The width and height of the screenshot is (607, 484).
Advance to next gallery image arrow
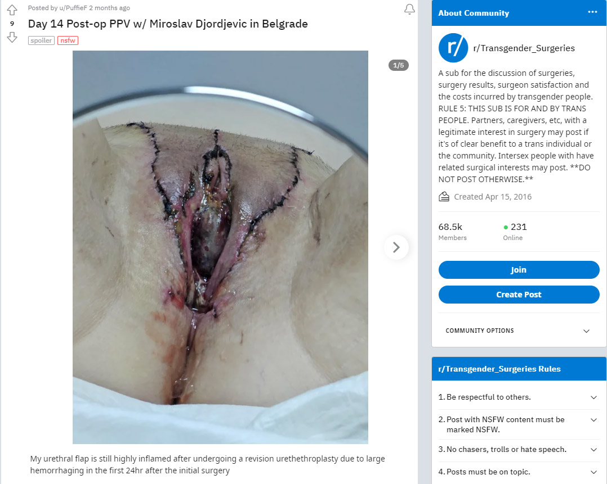(396, 247)
